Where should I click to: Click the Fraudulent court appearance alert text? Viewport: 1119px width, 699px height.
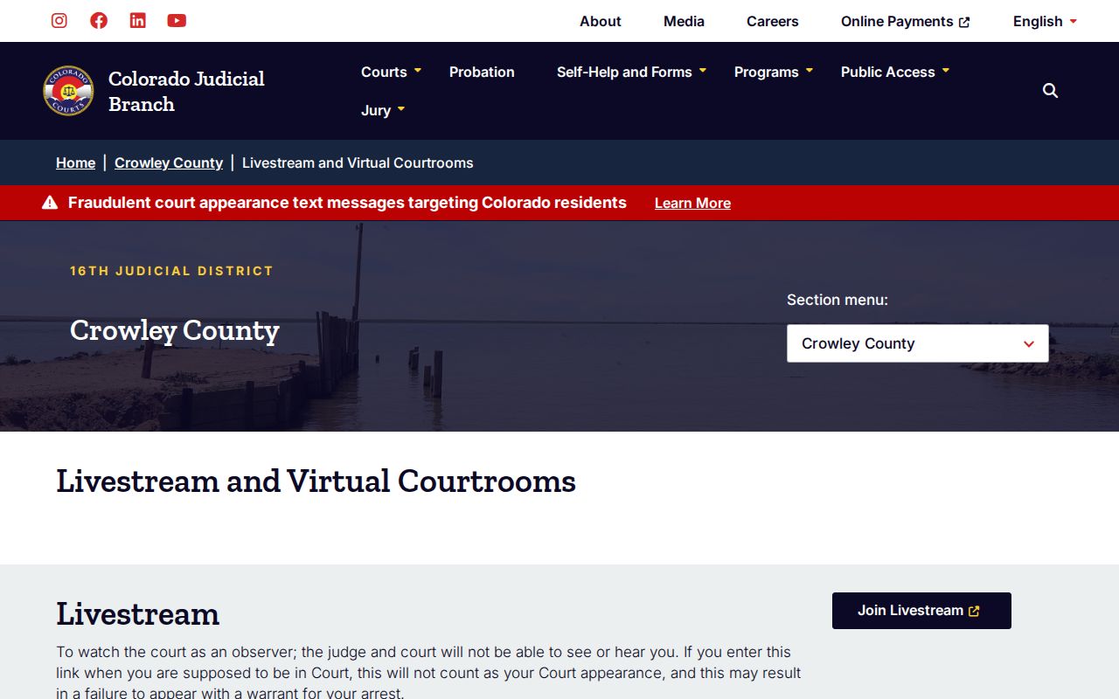[347, 203]
